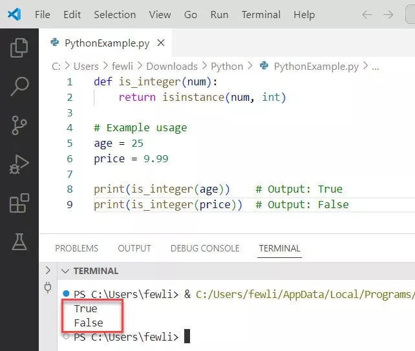Viewport: 415px width, 351px height.
Task: Open the Source Control view
Action: point(19,125)
